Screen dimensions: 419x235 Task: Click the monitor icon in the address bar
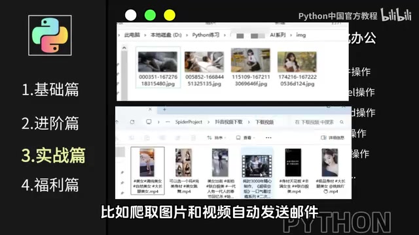pyautogui.click(x=149, y=122)
